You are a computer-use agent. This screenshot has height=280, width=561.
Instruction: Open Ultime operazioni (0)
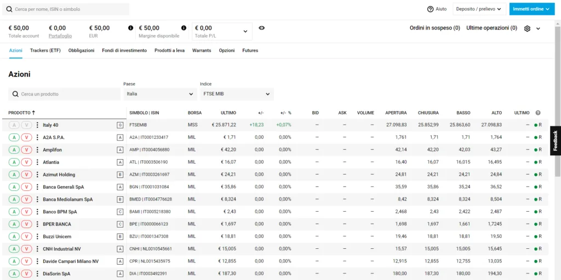pos(491,28)
